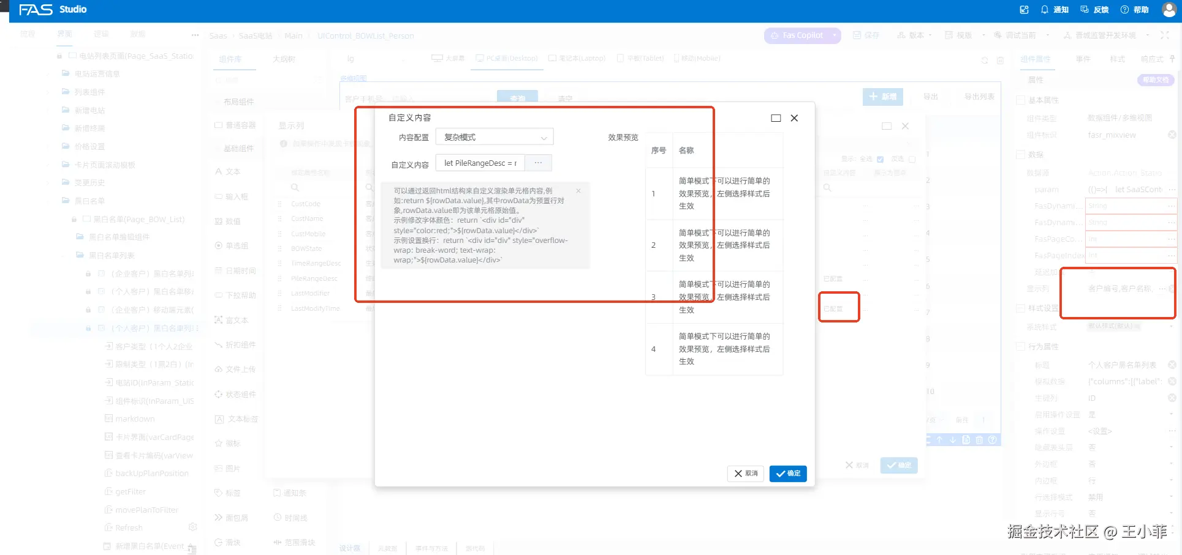Select the 移动(Mobile) device view

[697, 58]
